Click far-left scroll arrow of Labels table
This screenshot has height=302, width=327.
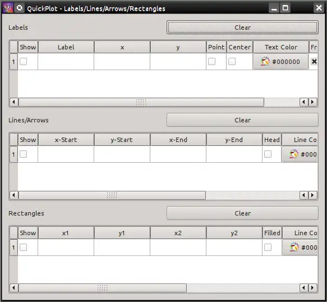pyautogui.click(x=14, y=102)
